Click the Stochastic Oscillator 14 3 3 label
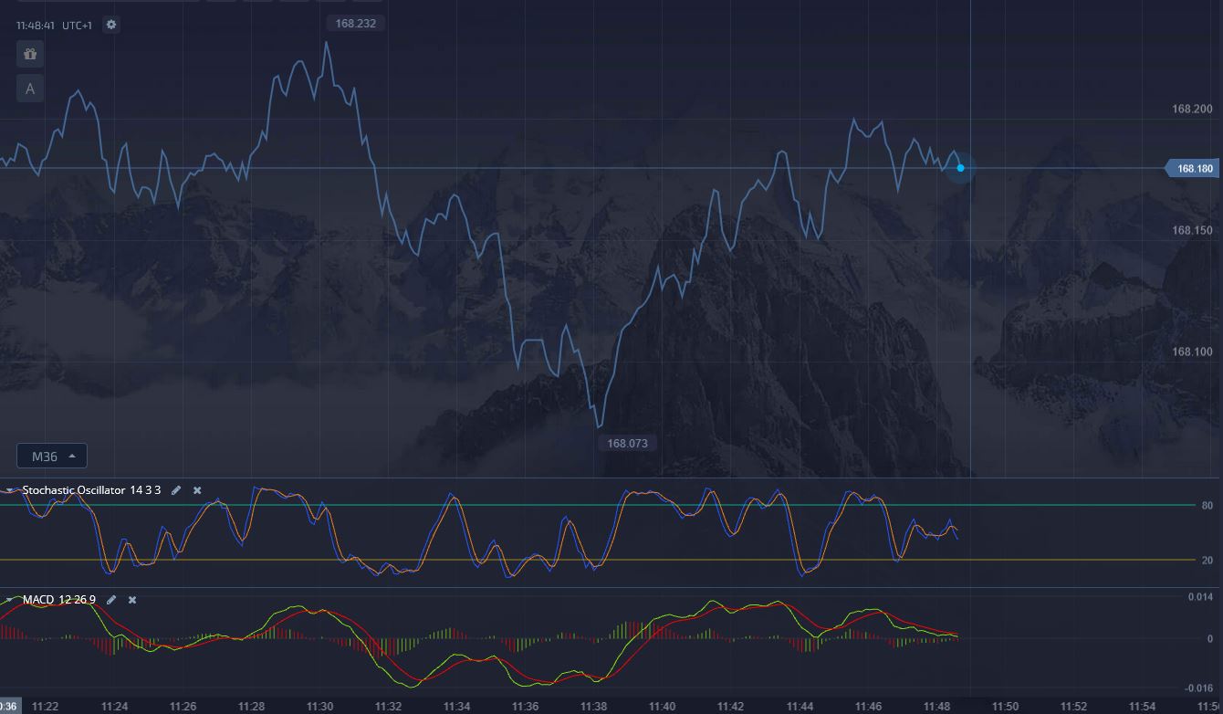Screen dimensions: 1223x714 (x=91, y=490)
